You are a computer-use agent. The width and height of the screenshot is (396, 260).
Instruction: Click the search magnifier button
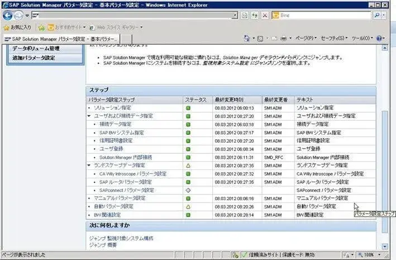[377, 16]
